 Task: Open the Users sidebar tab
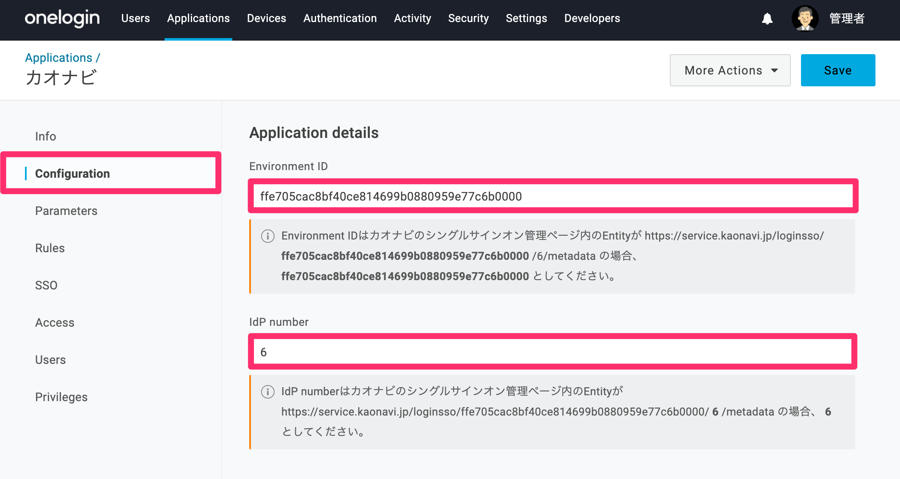click(50, 360)
